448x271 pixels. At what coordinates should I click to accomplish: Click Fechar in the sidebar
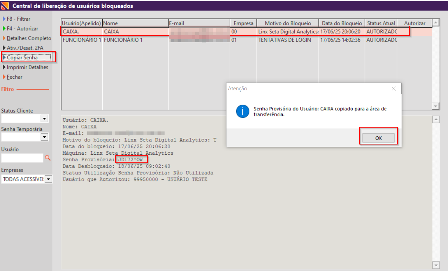[12, 77]
